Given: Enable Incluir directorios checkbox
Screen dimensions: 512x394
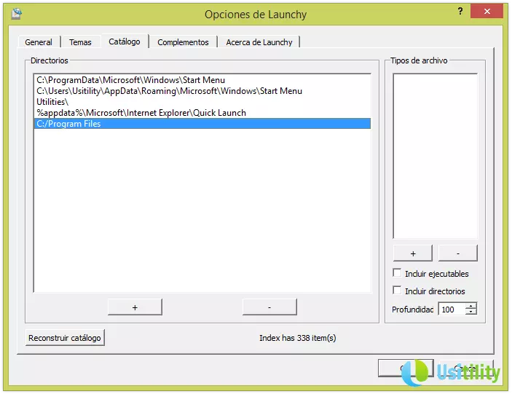Looking at the screenshot, I should (397, 291).
